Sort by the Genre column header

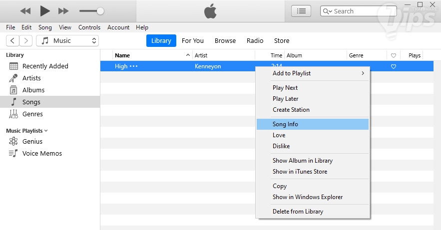pos(356,55)
